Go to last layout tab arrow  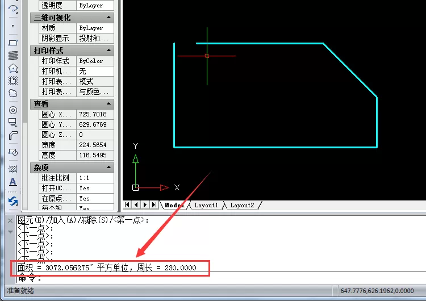tap(154, 205)
